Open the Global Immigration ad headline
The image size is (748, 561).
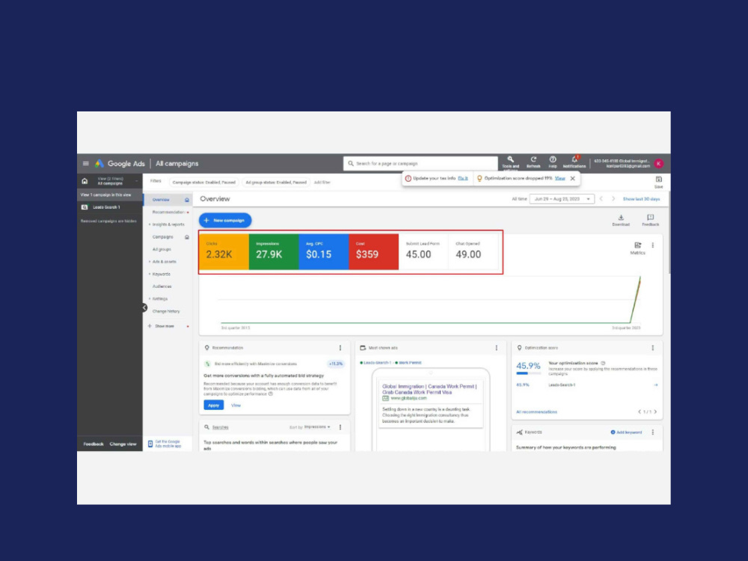tap(429, 389)
